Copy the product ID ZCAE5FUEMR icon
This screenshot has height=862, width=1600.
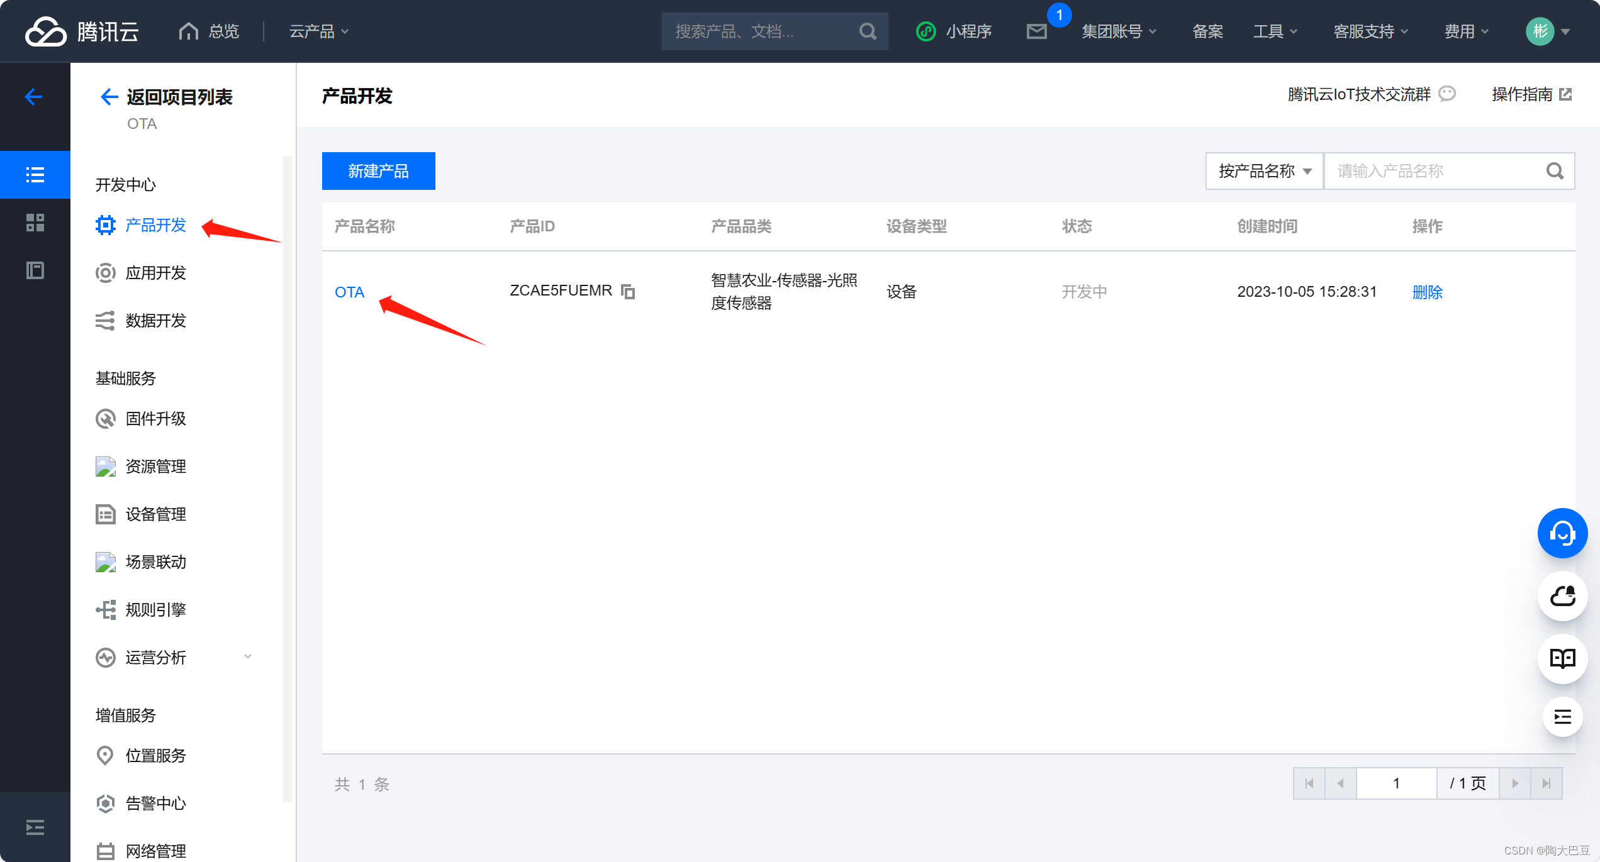(x=628, y=292)
